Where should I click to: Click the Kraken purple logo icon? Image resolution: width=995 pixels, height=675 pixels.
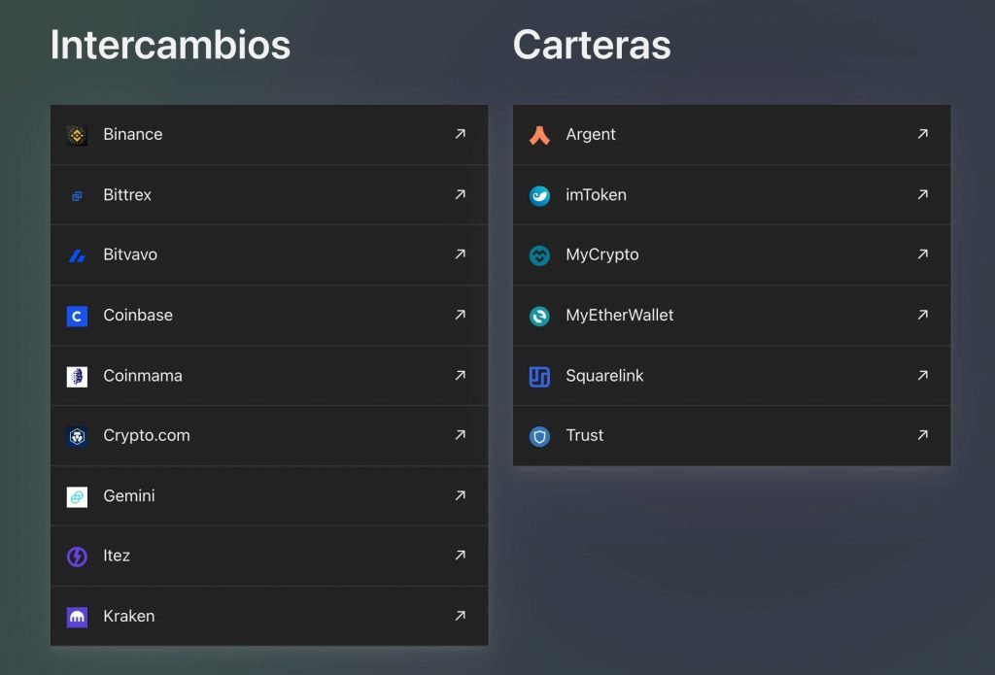click(77, 617)
